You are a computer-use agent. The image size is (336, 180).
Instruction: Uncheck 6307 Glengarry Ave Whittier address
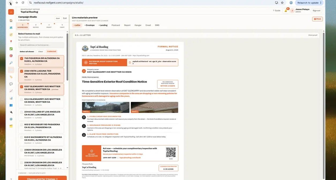coord(22,87)
